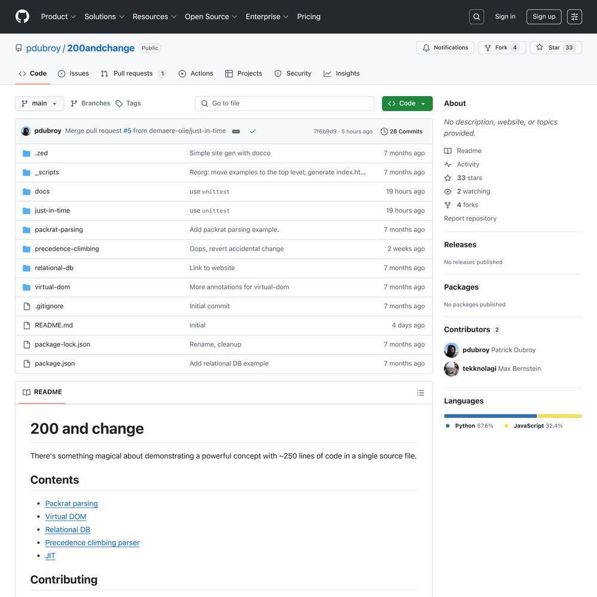Open the _scripts folder
The height and width of the screenshot is (597, 597).
click(47, 173)
